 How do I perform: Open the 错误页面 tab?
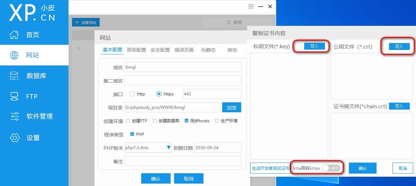(184, 50)
